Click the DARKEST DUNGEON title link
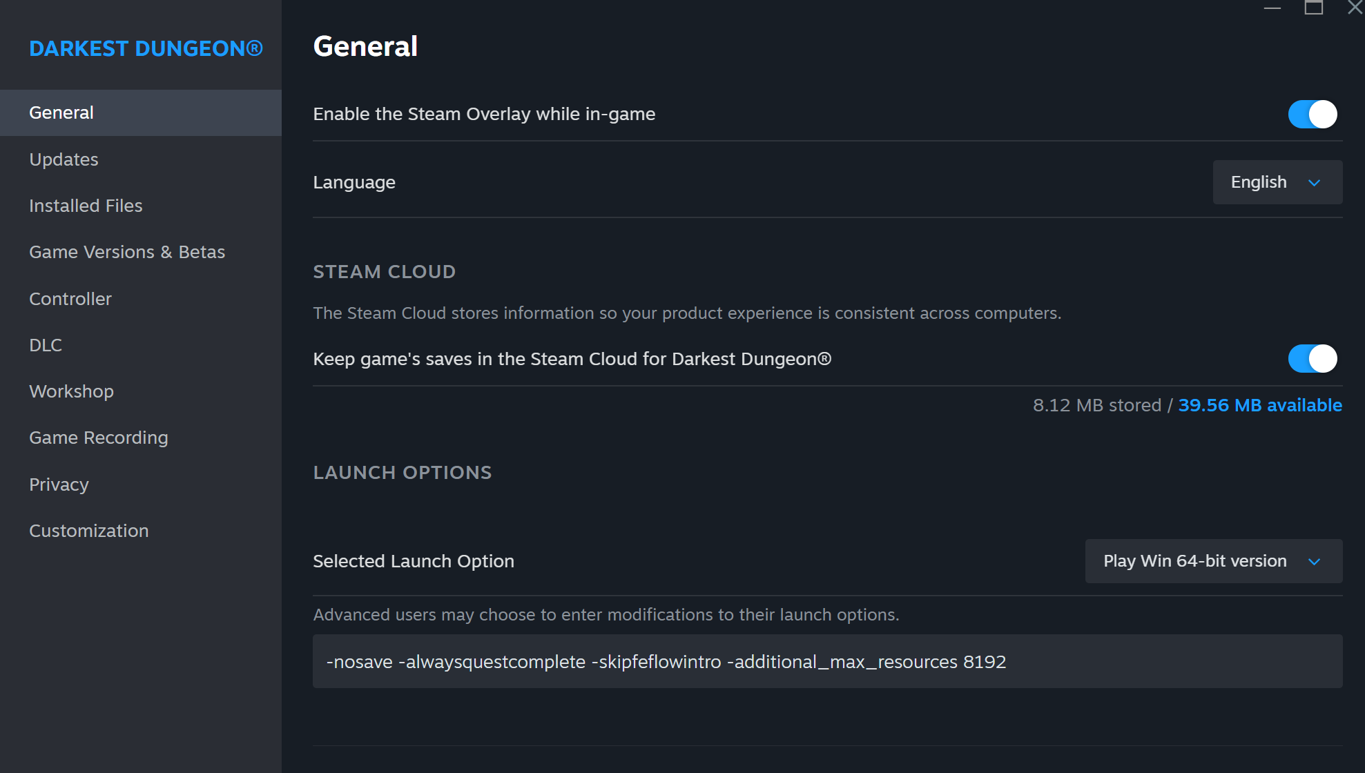1365x773 pixels. (x=146, y=48)
